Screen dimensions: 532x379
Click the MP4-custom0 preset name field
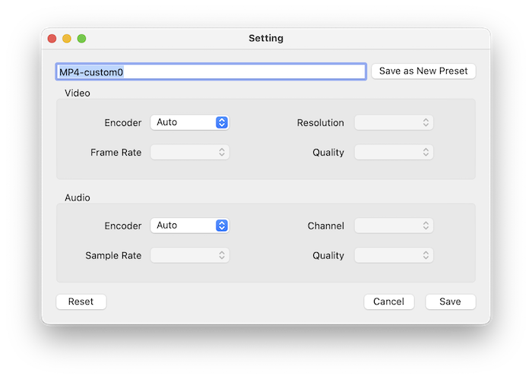(211, 71)
